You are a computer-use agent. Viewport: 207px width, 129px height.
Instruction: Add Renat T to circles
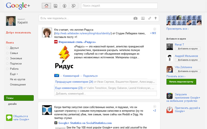[x=188, y=48]
